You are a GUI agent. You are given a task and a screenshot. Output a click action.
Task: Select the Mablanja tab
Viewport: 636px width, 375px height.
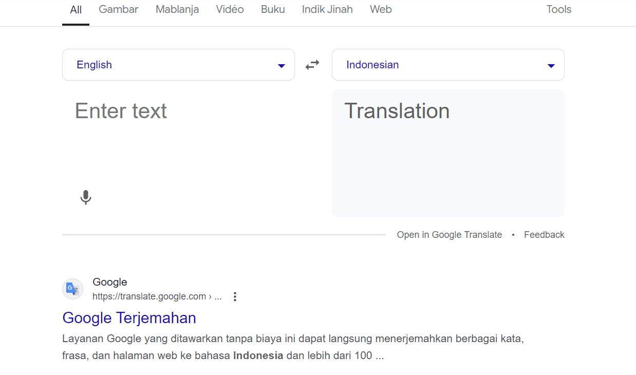[177, 9]
